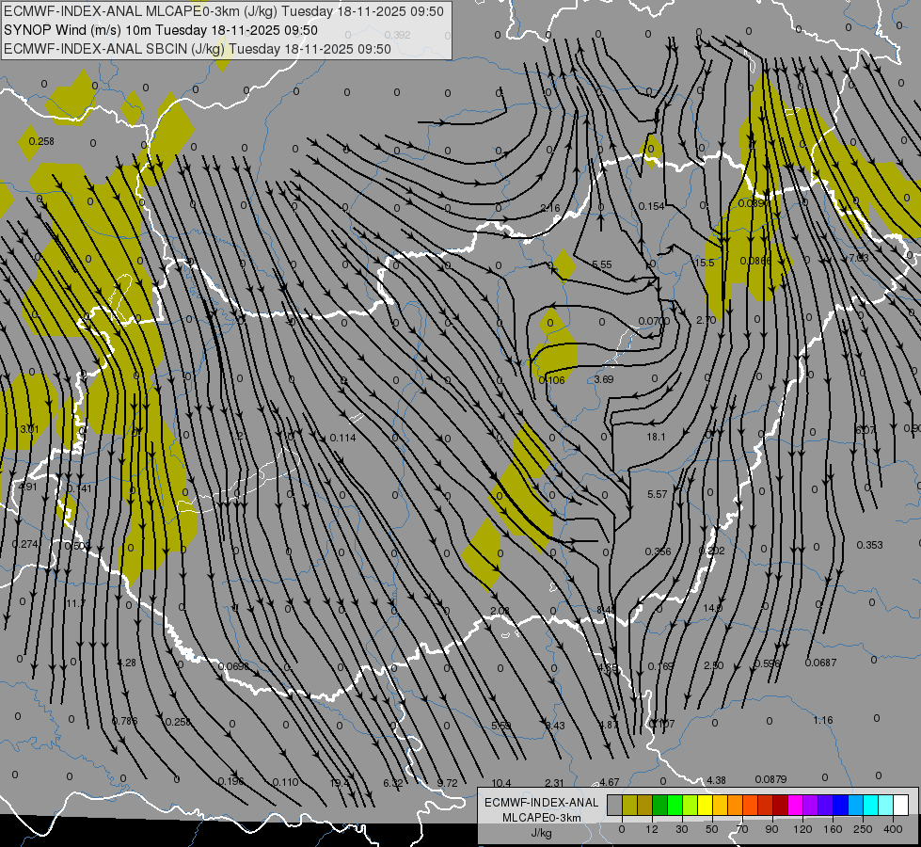
Task: Select the dark green legend swatch
Action: (660, 805)
